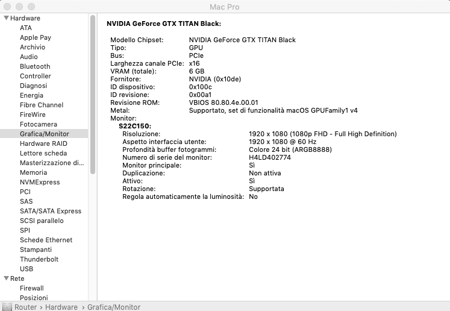Viewport: 450px width, 311px height.
Task: Open SATA/SATA Express entry
Action: [51, 211]
